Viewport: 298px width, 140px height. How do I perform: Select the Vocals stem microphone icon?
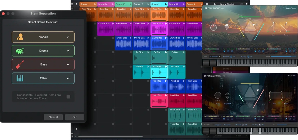(20, 37)
